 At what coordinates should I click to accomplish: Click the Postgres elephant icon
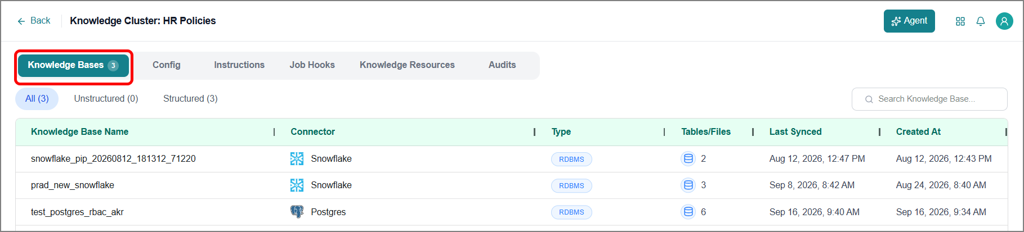pos(297,212)
